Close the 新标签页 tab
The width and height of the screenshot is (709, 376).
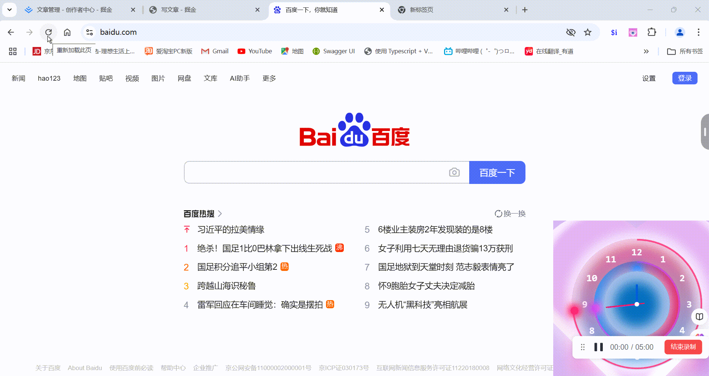pyautogui.click(x=506, y=10)
